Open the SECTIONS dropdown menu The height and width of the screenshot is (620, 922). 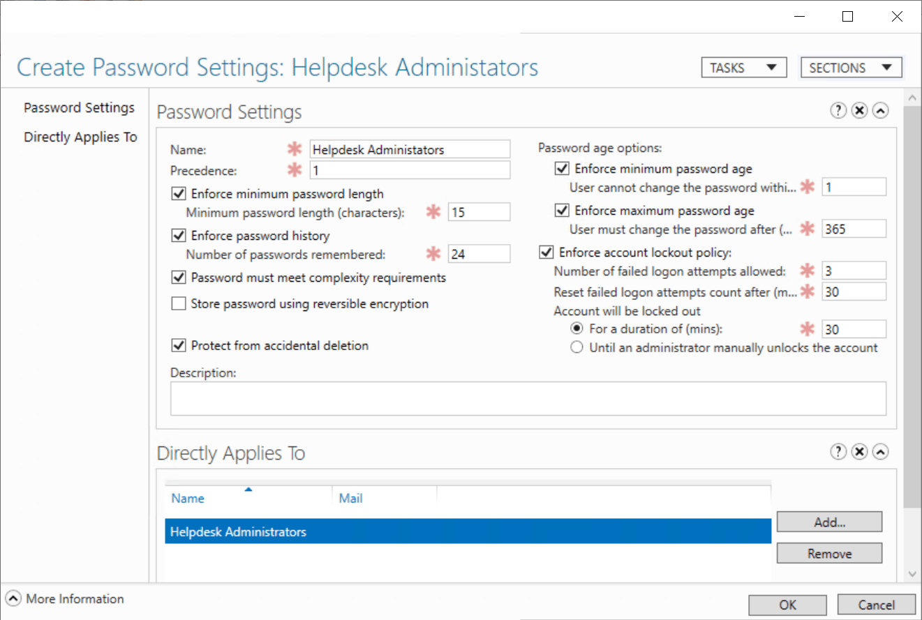pyautogui.click(x=850, y=68)
